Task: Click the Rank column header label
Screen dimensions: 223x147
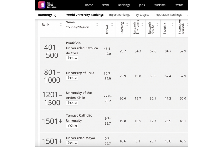Action: [45, 25]
